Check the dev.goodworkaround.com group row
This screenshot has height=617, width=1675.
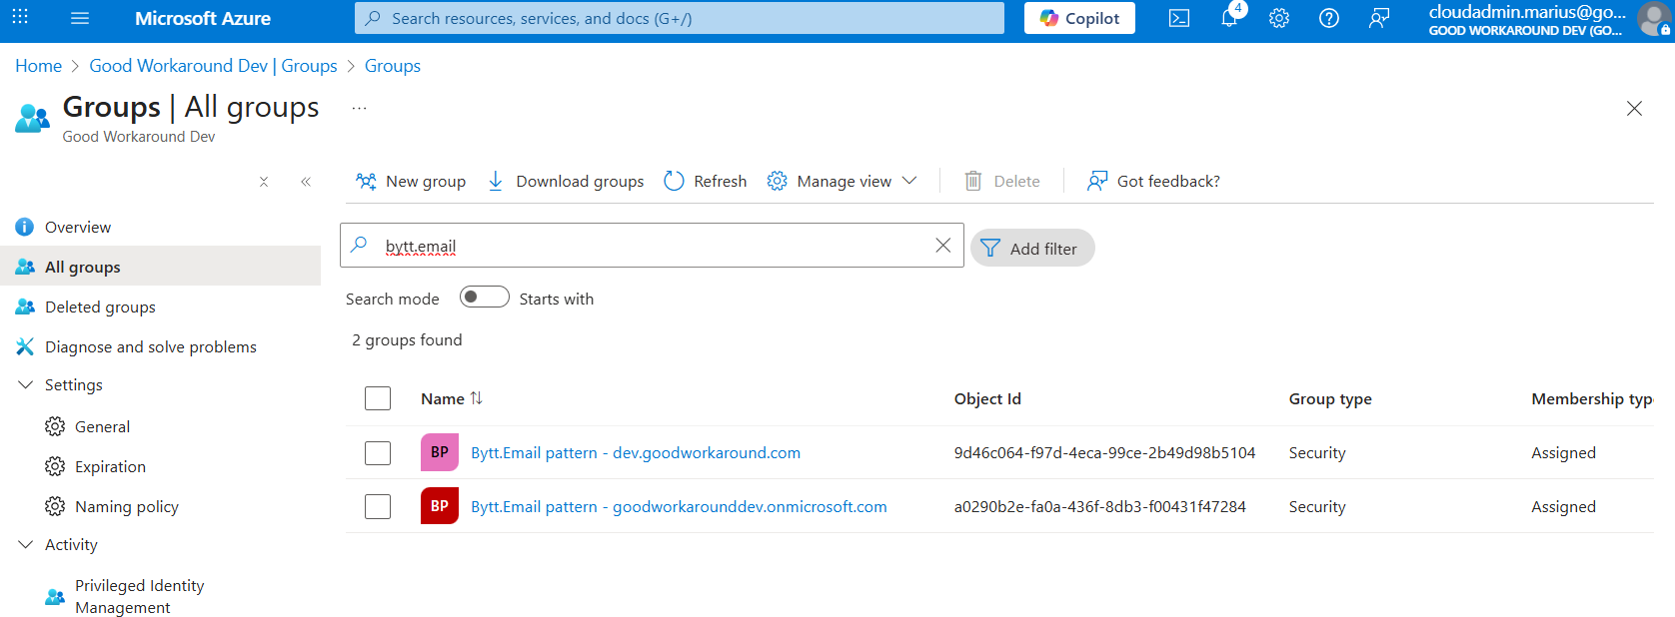[378, 453]
